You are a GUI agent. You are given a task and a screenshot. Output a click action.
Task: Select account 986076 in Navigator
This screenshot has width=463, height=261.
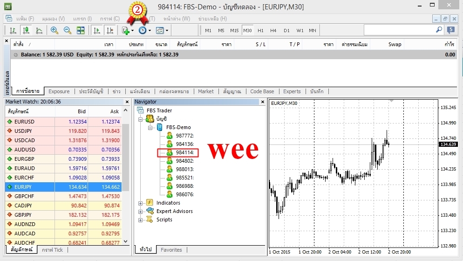point(184,194)
